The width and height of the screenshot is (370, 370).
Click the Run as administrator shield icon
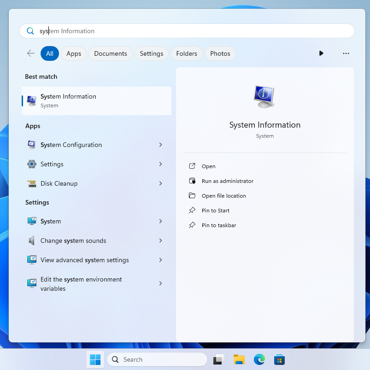tap(192, 181)
